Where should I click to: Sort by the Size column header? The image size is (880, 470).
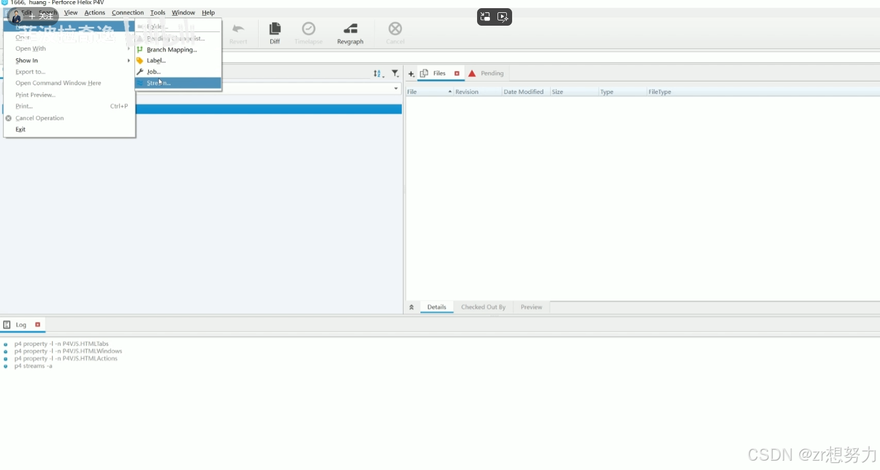(575, 92)
